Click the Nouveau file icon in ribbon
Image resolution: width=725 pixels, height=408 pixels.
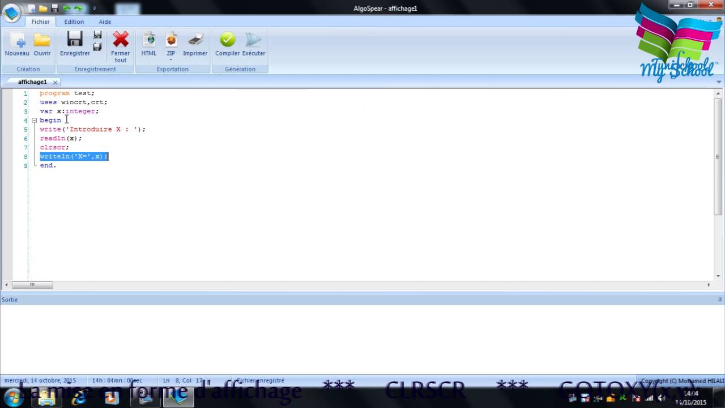[x=17, y=40]
